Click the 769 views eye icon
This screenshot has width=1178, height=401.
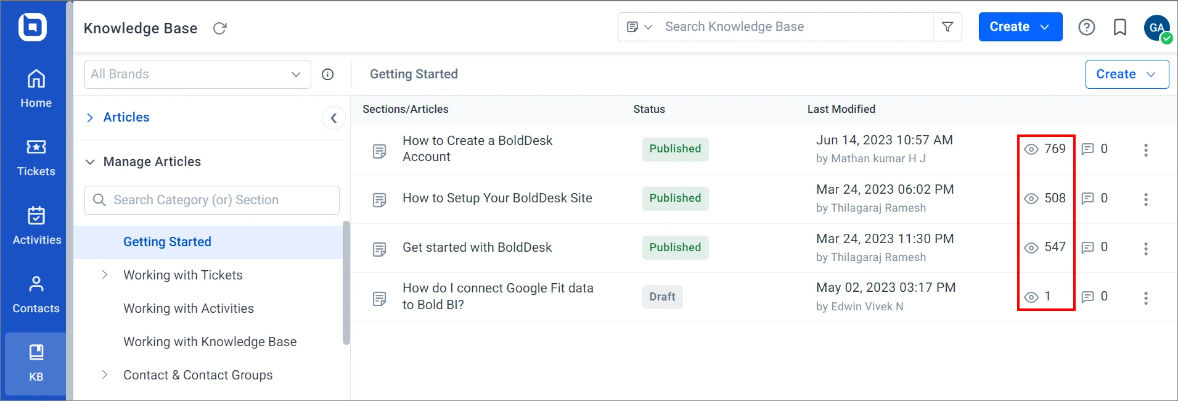(1031, 149)
